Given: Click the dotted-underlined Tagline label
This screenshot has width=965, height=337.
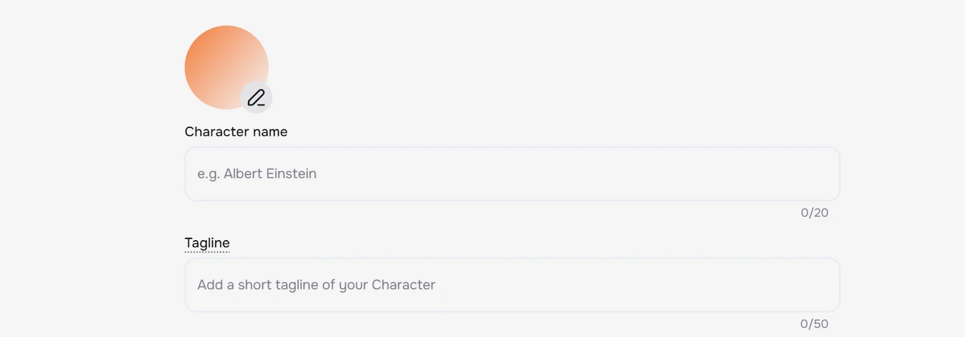Looking at the screenshot, I should point(207,243).
